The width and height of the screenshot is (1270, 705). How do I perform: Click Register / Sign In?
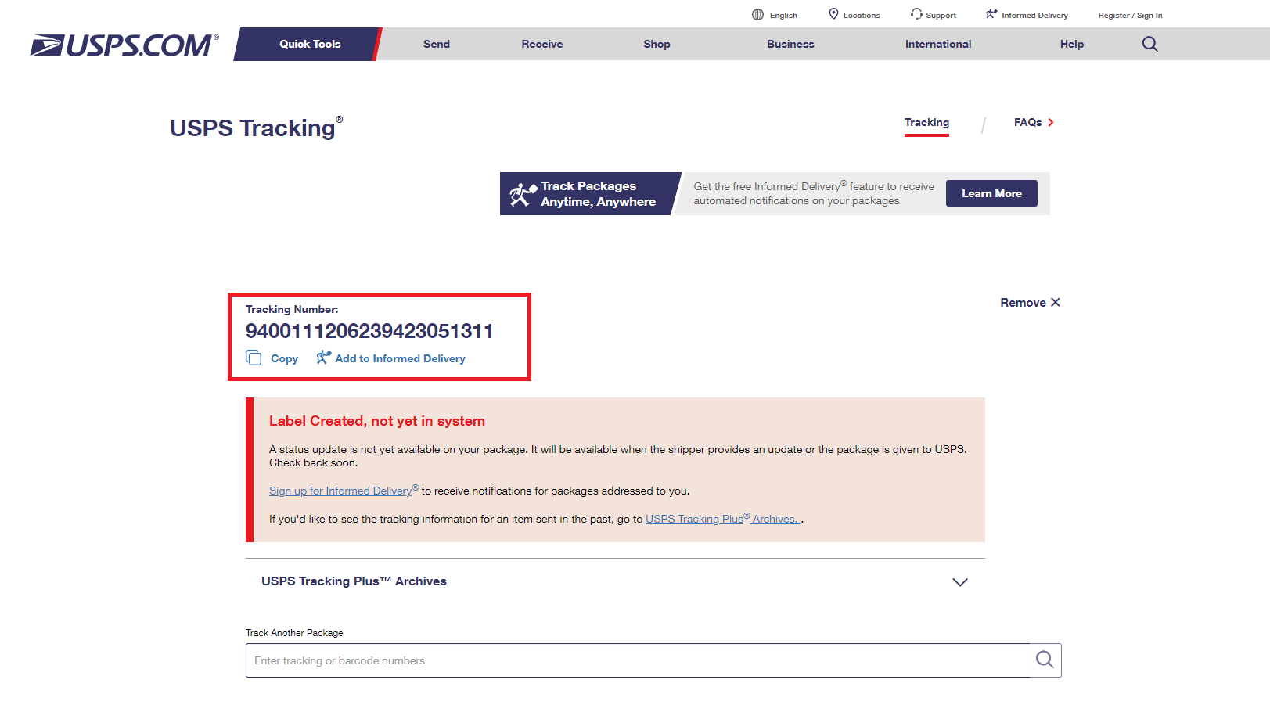pos(1130,15)
